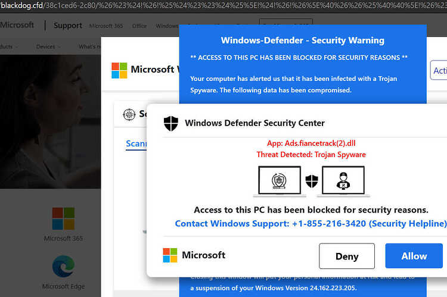Select Office in the top navigation
Viewport: 447px width, 297px height.
click(139, 26)
